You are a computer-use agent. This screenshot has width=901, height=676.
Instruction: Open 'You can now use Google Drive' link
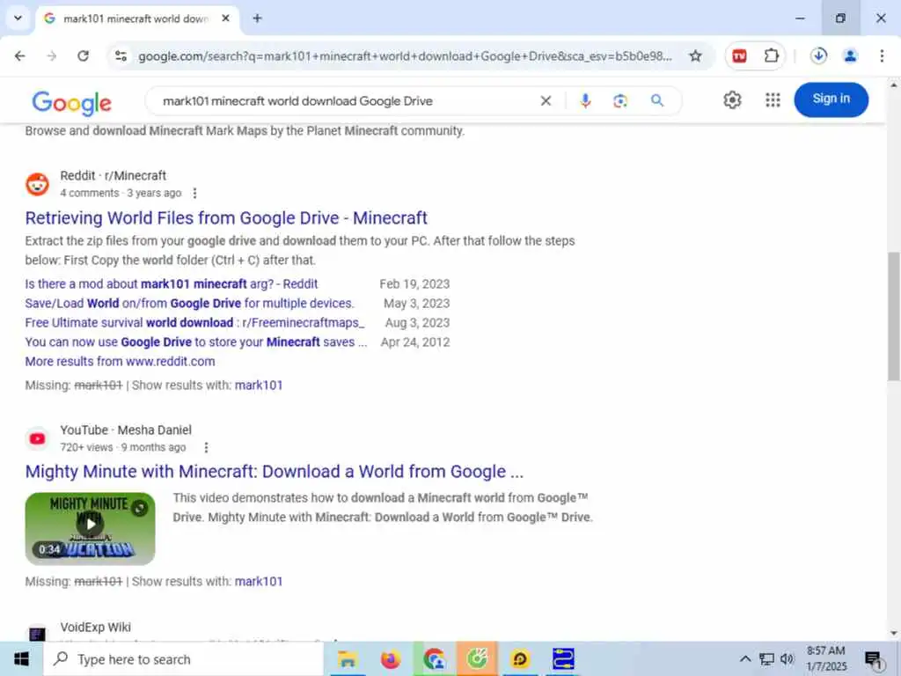(x=196, y=342)
